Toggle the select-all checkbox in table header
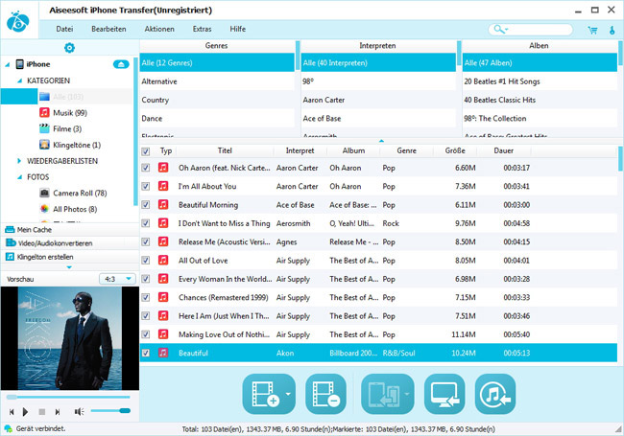Image resolution: width=624 pixels, height=436 pixels. (x=146, y=151)
